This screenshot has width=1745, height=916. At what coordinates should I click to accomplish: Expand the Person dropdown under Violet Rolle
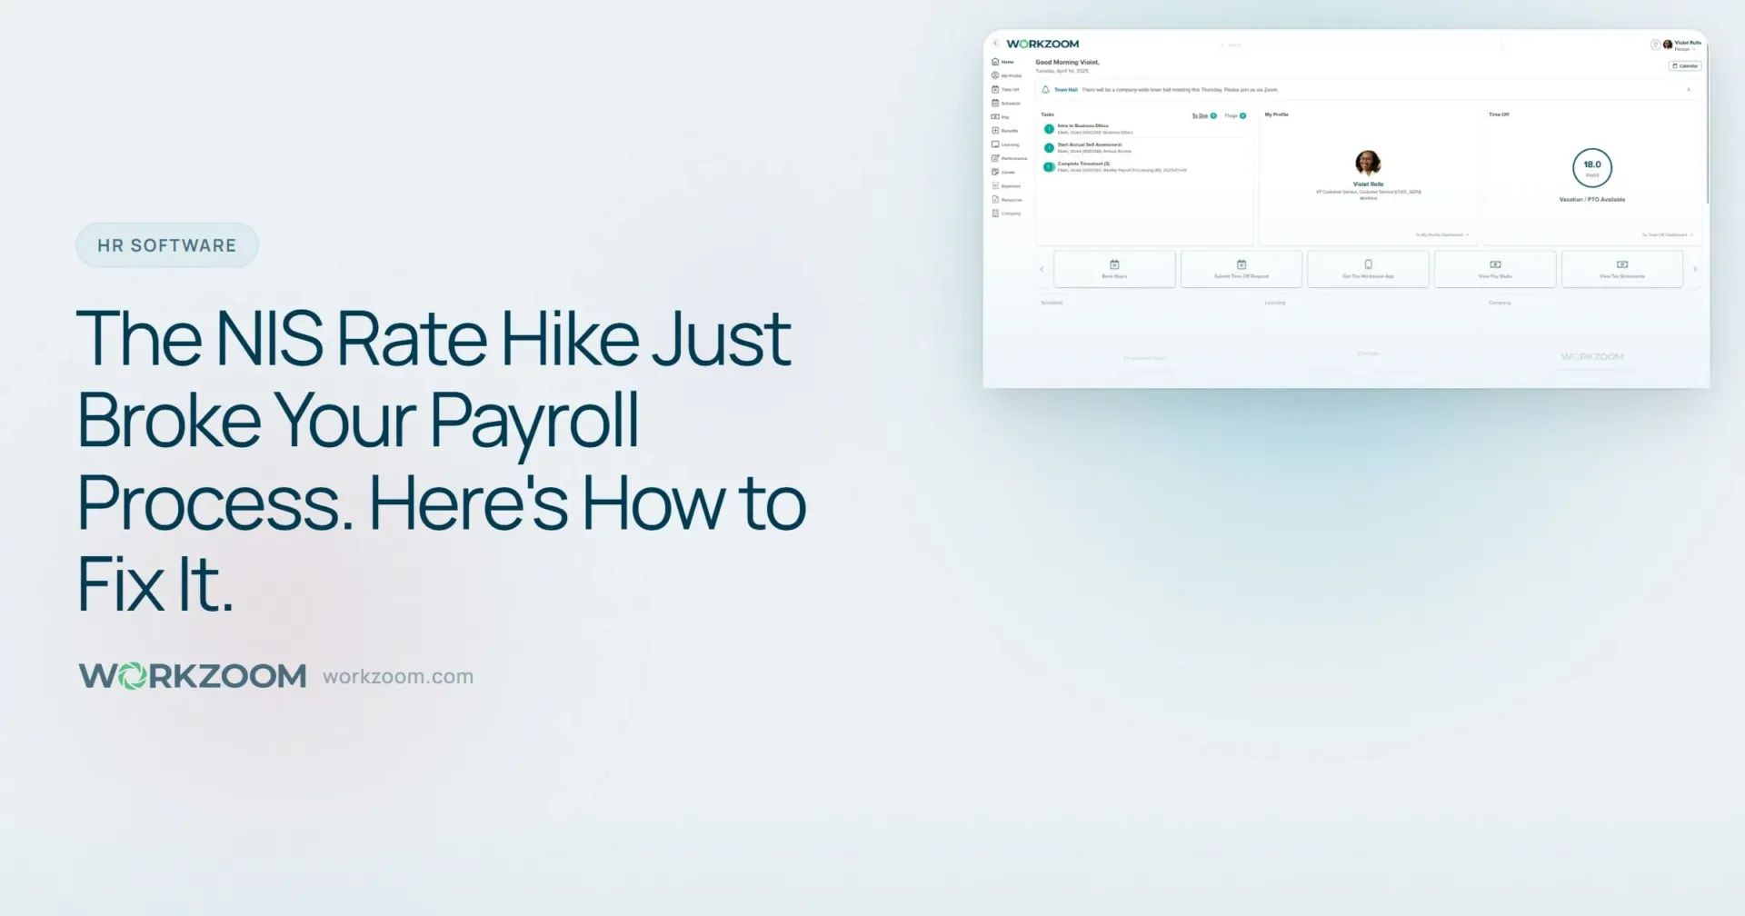[1685, 49]
